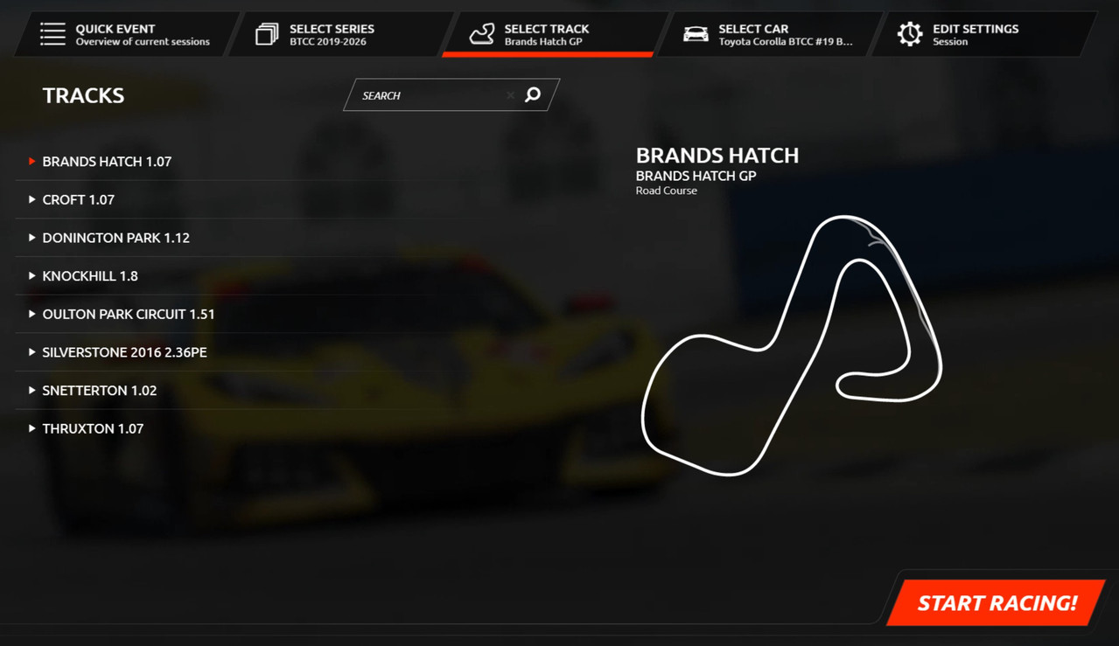Open the Quick Event overview tab
The height and width of the screenshot is (646, 1119).
click(x=127, y=34)
